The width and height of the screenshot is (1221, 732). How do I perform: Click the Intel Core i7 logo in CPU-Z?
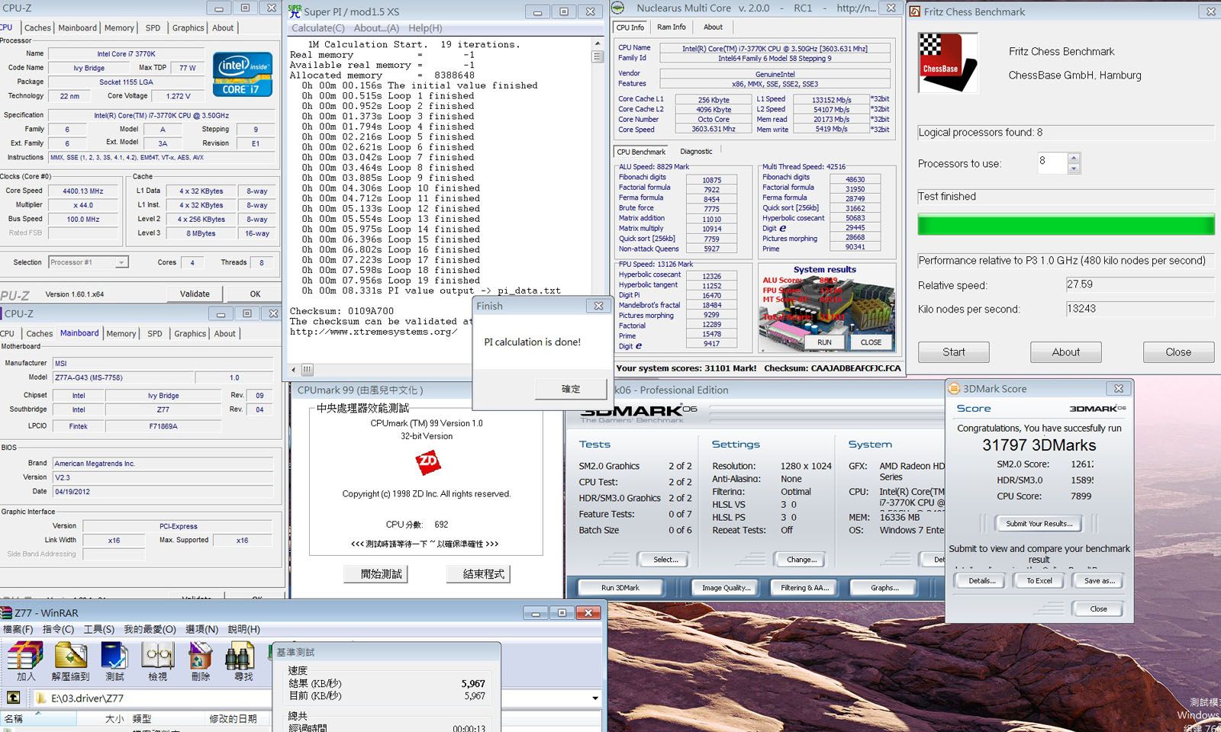coord(243,74)
